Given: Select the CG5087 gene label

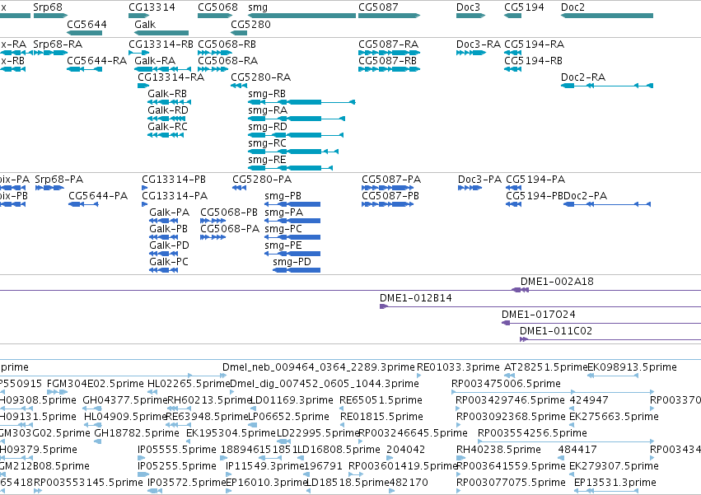Looking at the screenshot, I should (x=378, y=7).
